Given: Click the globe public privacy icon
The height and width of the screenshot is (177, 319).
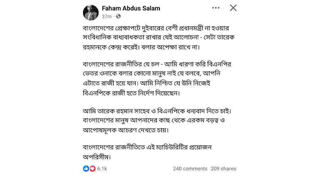Looking at the screenshot, I should (x=118, y=16).
